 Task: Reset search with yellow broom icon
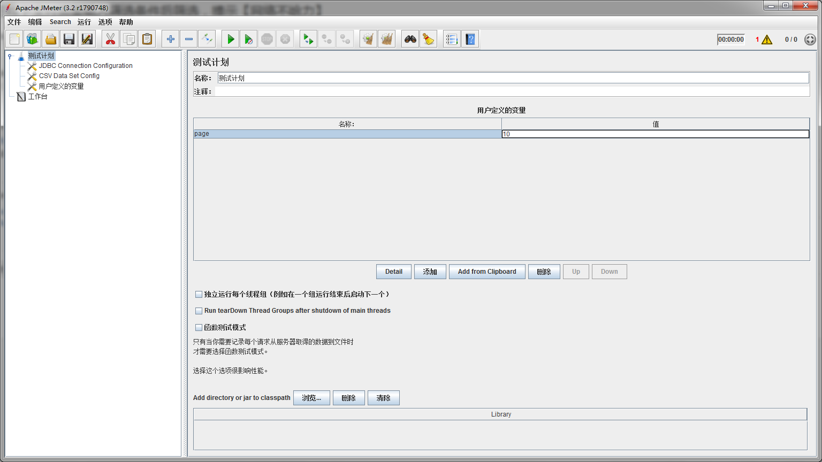(x=428, y=39)
